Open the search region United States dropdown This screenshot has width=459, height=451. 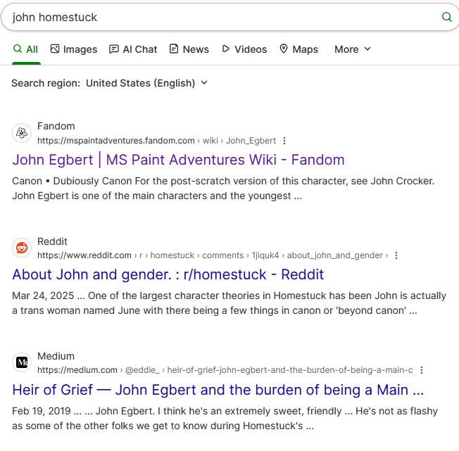click(x=146, y=83)
